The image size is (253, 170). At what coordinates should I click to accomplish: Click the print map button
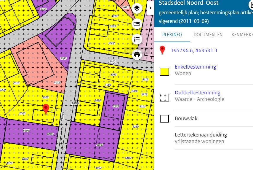(x=137, y=55)
